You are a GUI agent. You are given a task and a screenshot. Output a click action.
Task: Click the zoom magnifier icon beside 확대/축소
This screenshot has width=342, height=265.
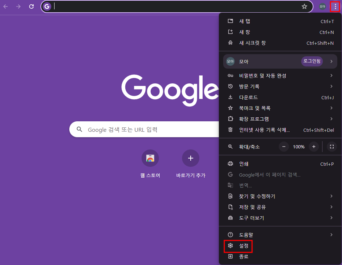[230, 147]
